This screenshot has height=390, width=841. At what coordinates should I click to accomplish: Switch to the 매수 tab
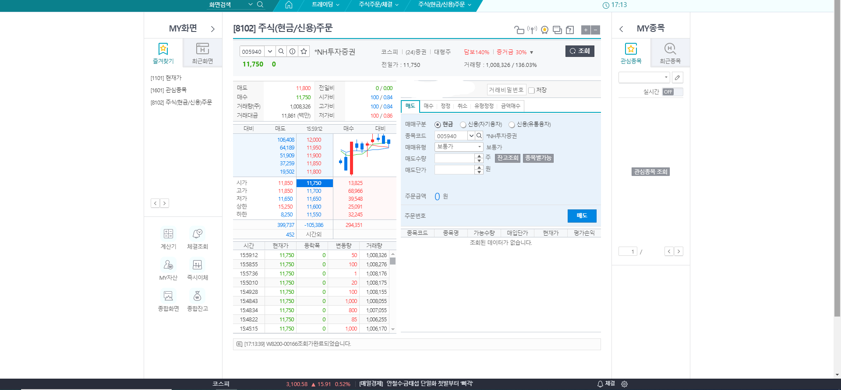(x=428, y=106)
